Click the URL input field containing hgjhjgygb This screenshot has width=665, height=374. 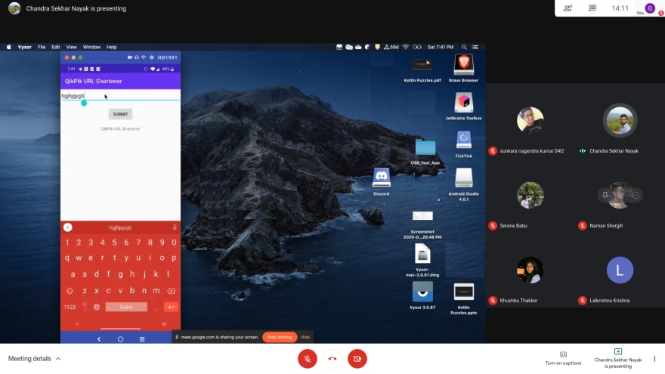click(x=120, y=96)
